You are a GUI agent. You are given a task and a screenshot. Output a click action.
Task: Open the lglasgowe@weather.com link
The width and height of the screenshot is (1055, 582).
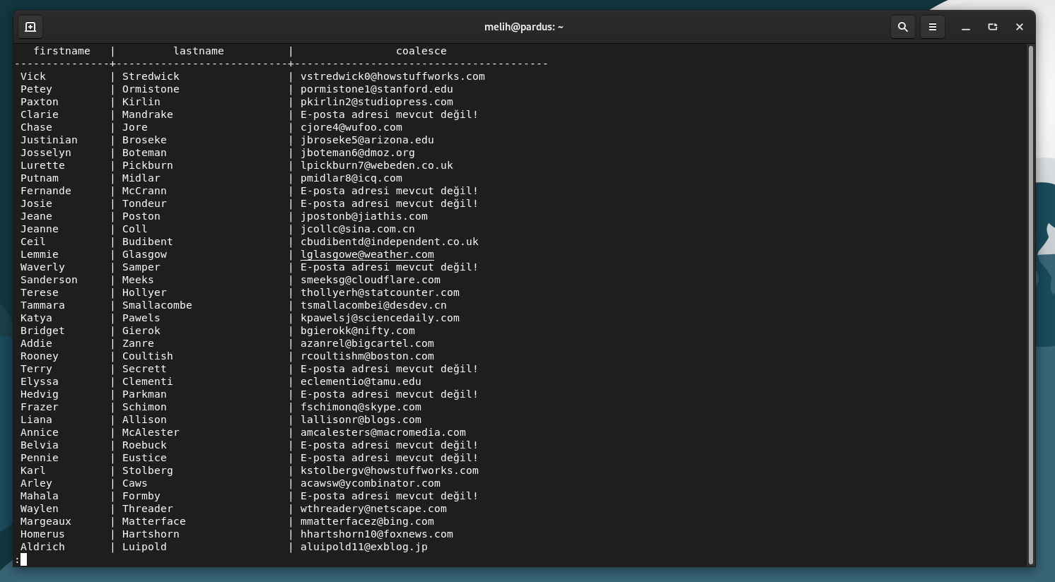367,254
